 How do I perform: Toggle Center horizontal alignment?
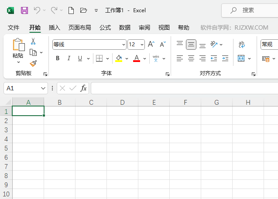(x=191, y=58)
